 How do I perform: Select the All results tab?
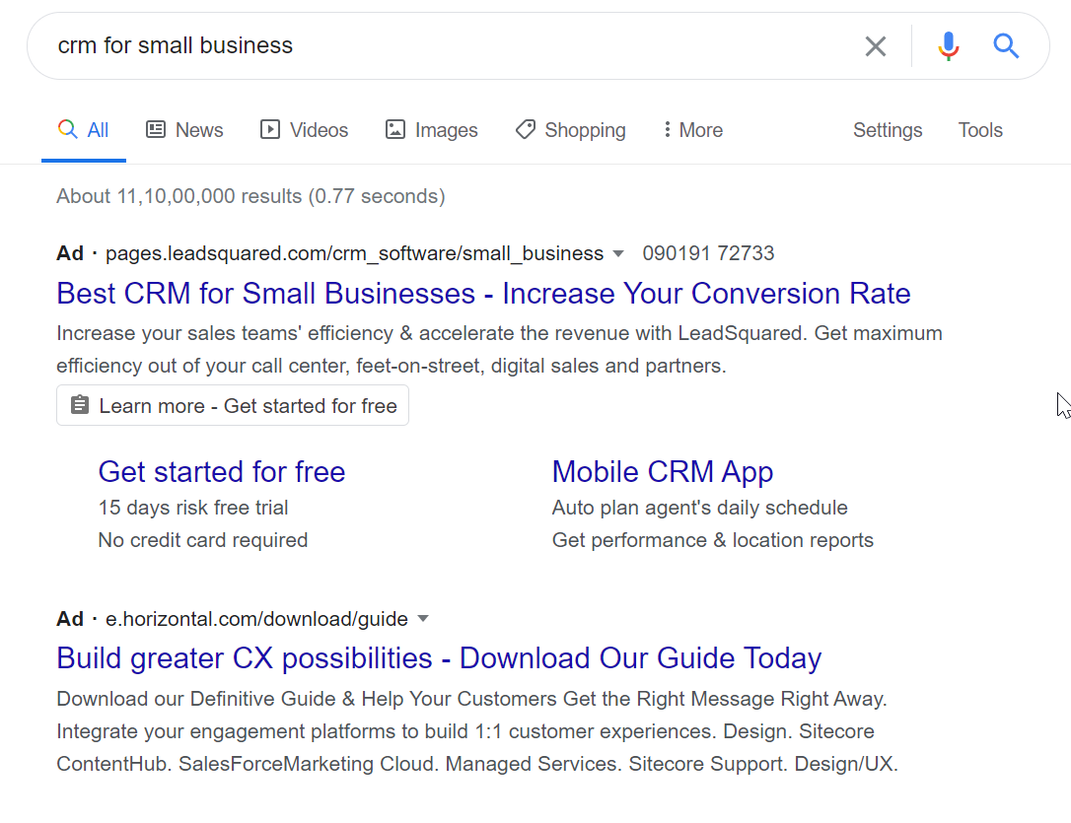(83, 130)
